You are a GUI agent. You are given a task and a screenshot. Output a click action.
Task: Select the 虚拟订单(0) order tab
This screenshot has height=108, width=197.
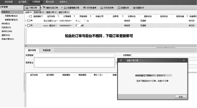(64, 12)
